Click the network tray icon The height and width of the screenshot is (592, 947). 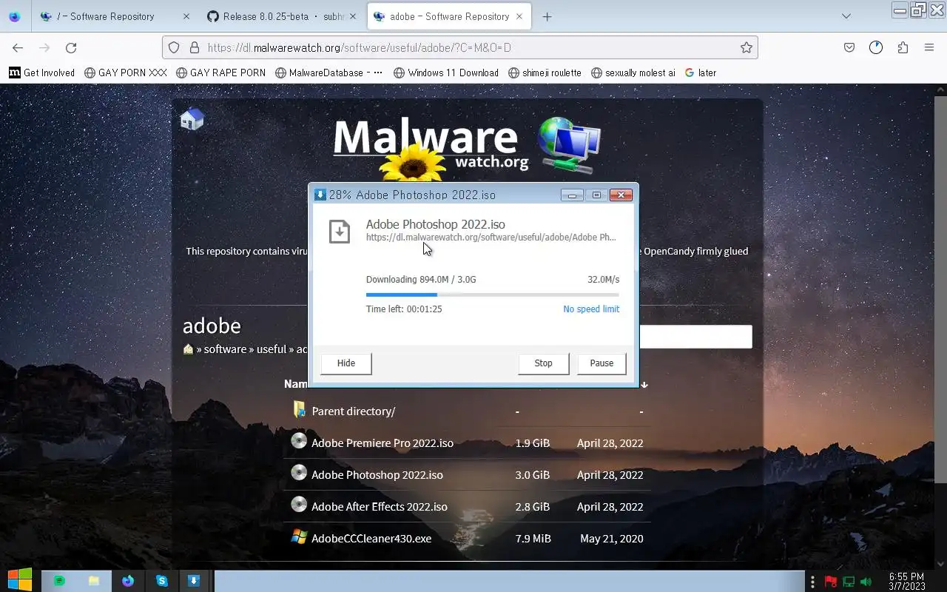coord(849,582)
